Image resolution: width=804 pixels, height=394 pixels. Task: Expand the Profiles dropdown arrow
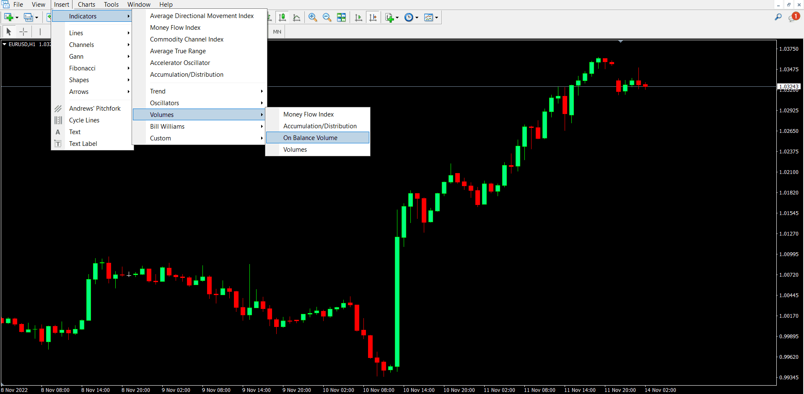(36, 18)
